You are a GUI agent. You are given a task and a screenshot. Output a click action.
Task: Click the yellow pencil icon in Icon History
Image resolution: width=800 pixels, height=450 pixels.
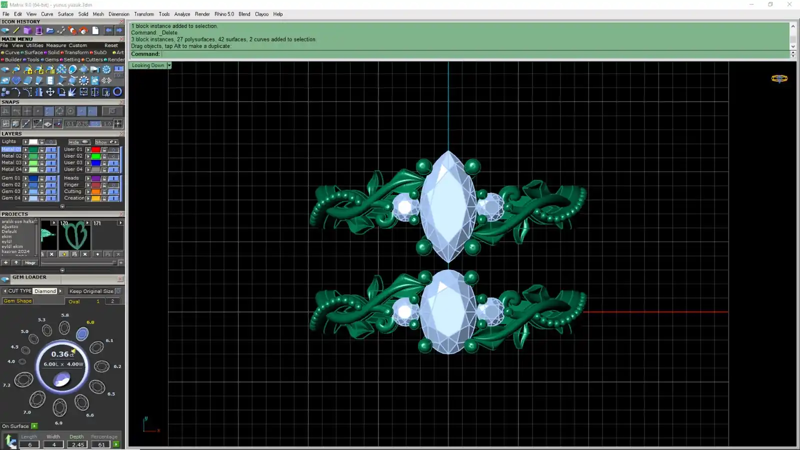16,30
